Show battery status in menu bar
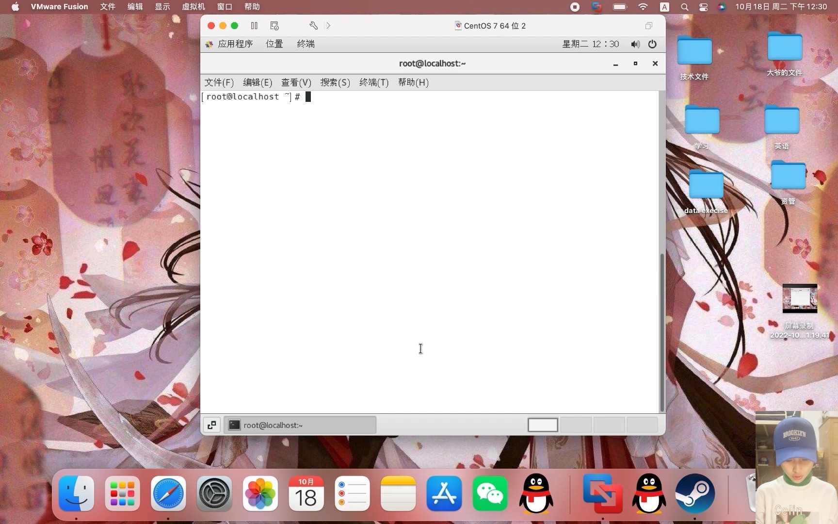The image size is (838, 524). click(x=620, y=7)
